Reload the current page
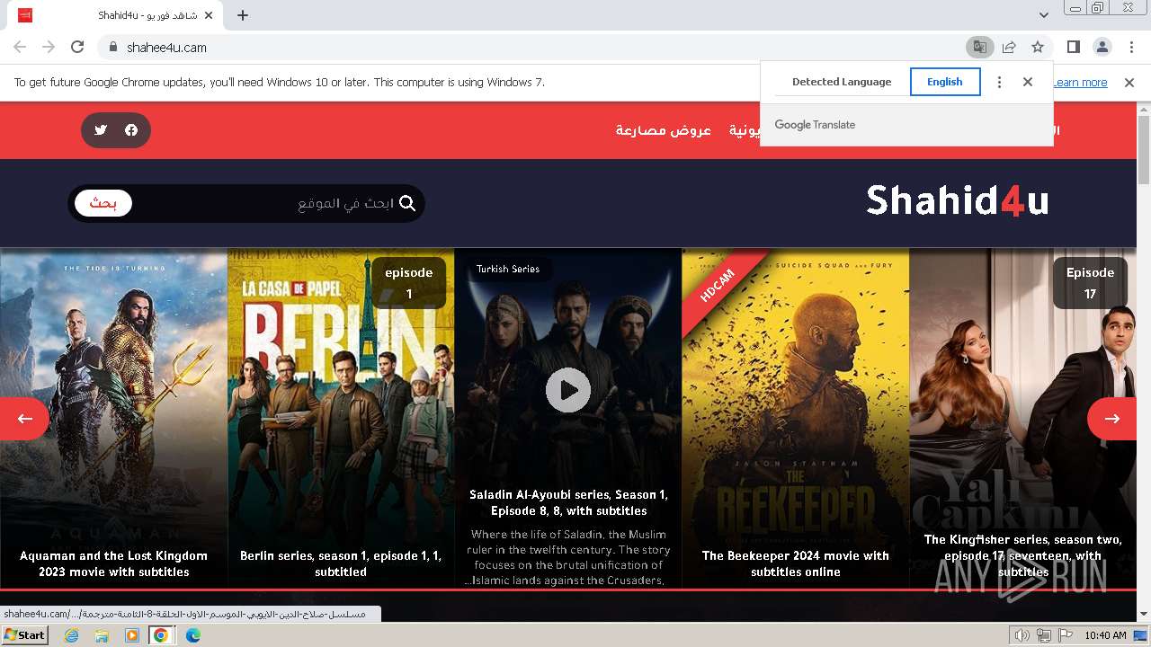 [77, 47]
